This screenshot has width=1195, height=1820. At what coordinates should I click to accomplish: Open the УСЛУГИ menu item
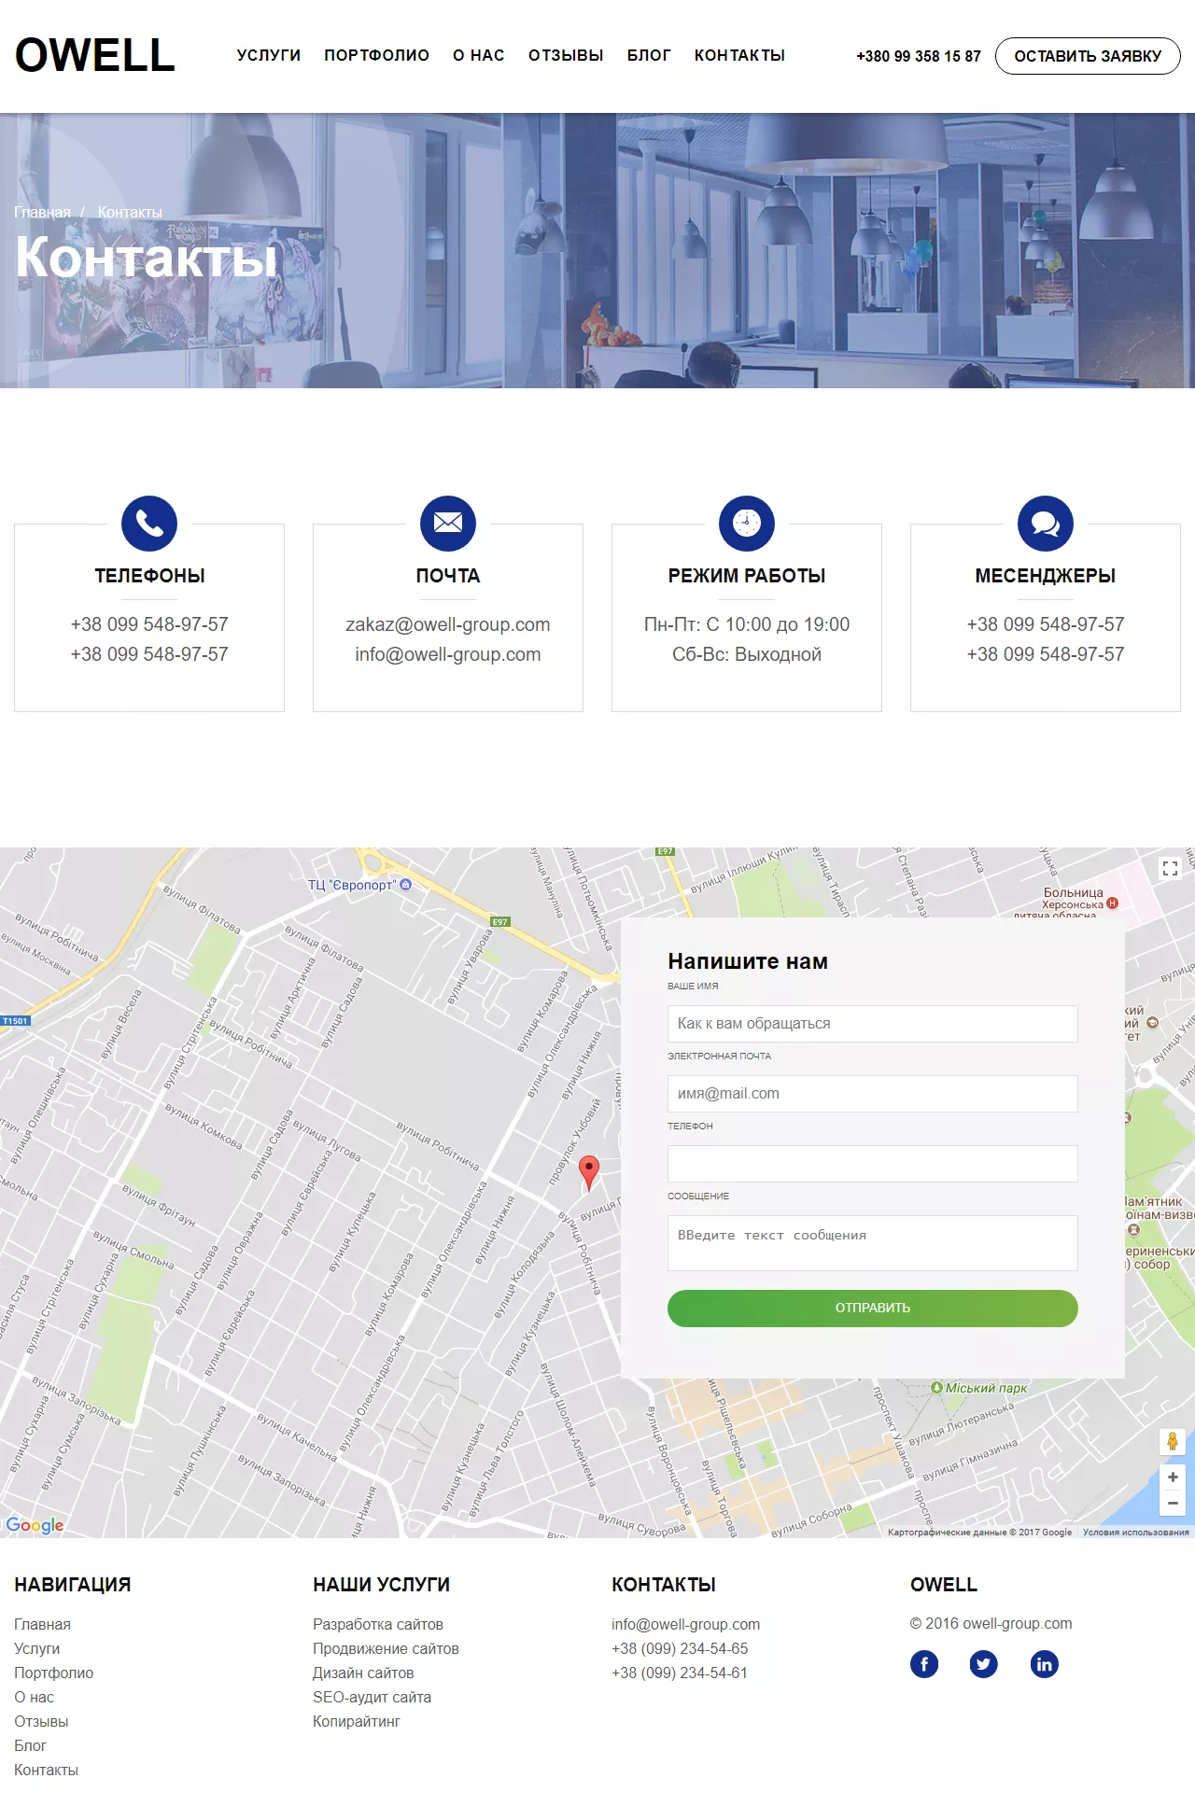[269, 55]
